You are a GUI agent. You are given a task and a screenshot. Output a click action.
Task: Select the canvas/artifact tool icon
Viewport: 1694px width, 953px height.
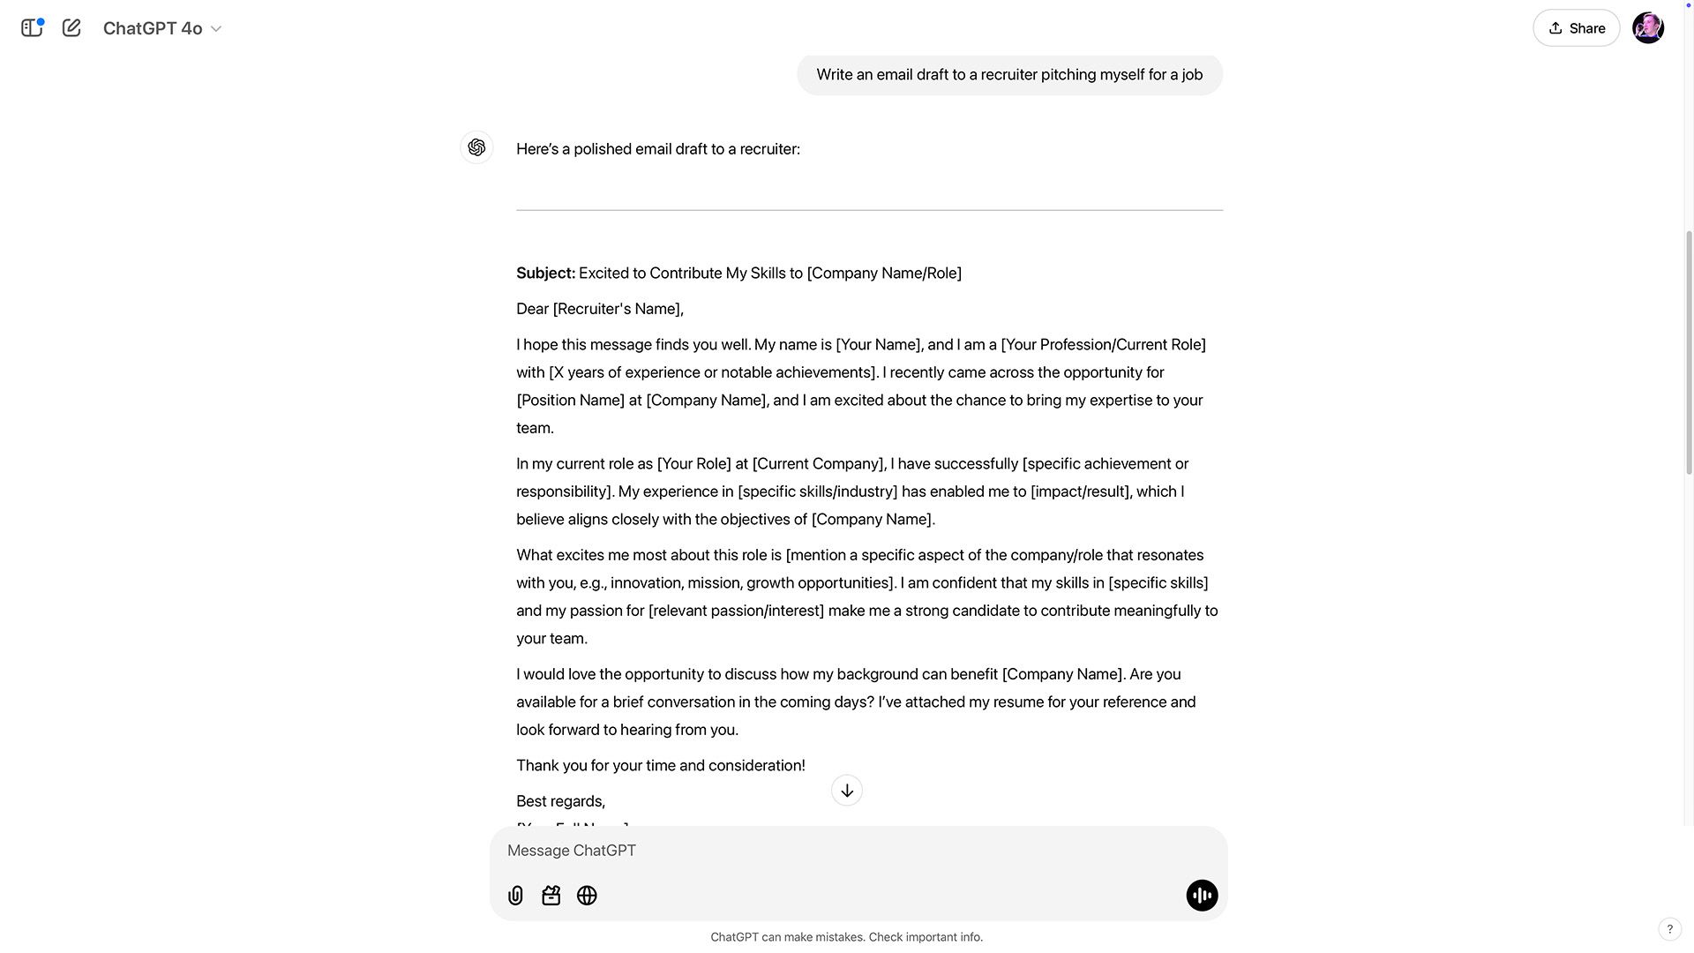[x=551, y=895]
